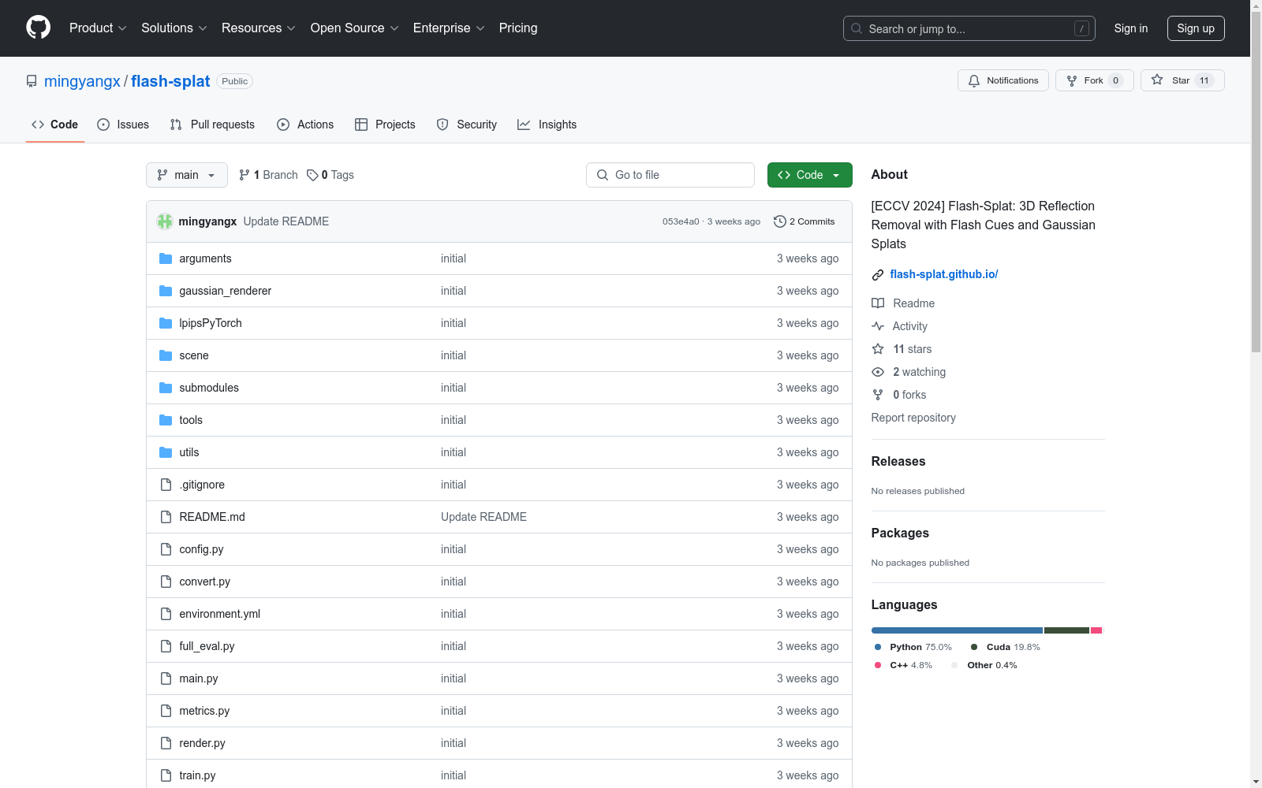Open the config.py file

[201, 549]
